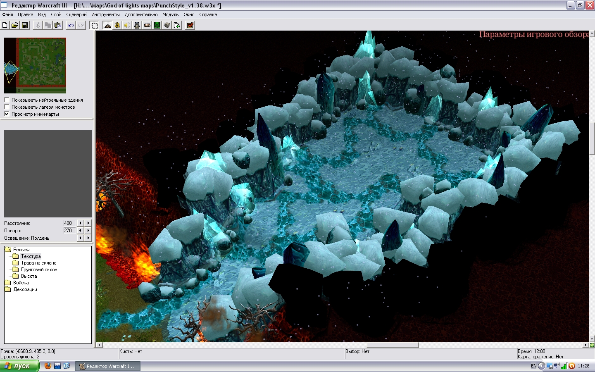Screen dimensions: 595x372
Task: Click the Test Map checkmark icon
Action: point(190,25)
